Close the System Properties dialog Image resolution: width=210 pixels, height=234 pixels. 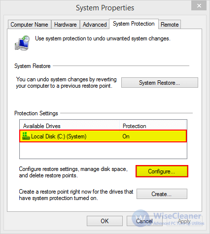tap(199, 6)
